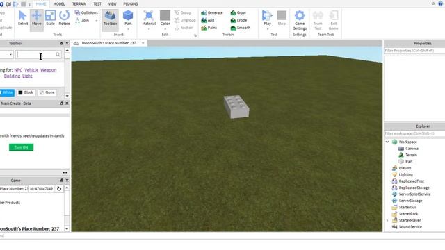
Task: Choose terrain Grow tool
Action: 238,12
